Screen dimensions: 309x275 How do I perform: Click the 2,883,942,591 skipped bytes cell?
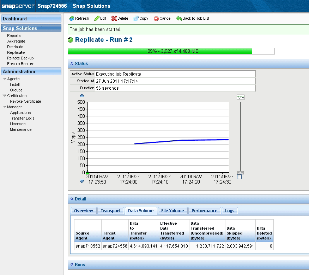[241, 246]
